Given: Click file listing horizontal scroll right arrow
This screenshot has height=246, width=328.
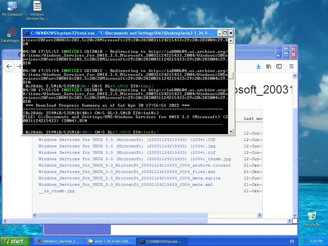Looking at the screenshot, I should pos(259,215).
